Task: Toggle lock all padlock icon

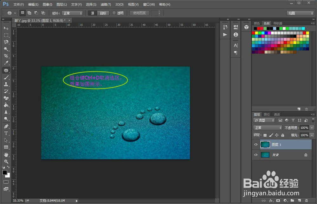Action: [x=283, y=135]
